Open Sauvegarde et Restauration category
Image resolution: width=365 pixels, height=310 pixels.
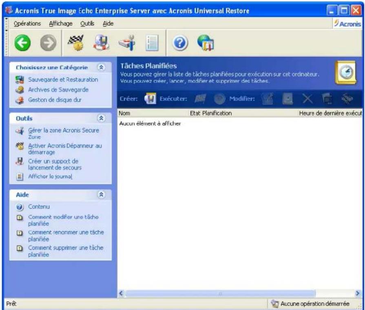pyautogui.click(x=63, y=80)
